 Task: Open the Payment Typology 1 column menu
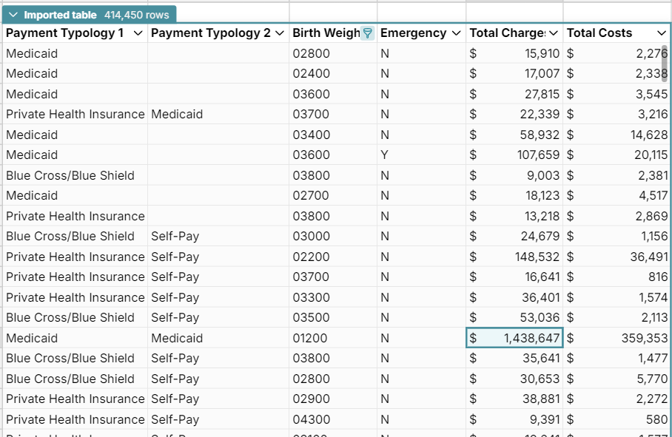tap(138, 33)
